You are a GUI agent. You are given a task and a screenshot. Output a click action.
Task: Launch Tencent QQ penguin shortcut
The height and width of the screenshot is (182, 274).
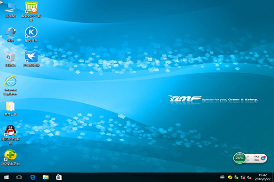pyautogui.click(x=11, y=135)
